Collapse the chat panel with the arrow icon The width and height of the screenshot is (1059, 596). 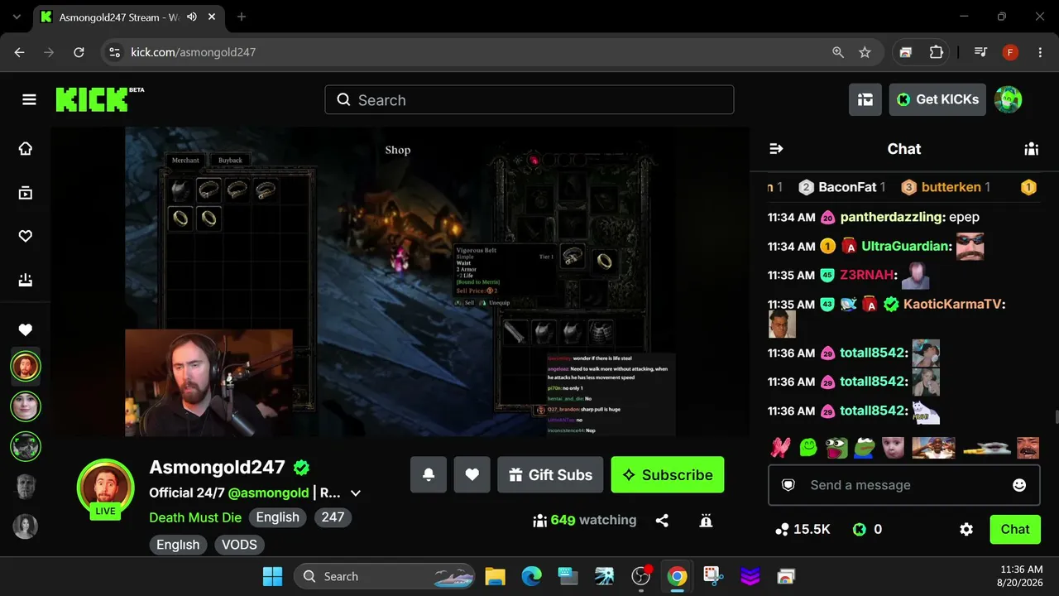(x=776, y=149)
